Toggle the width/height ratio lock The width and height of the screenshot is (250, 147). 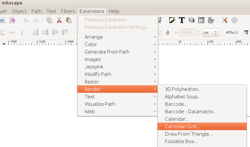168,32
